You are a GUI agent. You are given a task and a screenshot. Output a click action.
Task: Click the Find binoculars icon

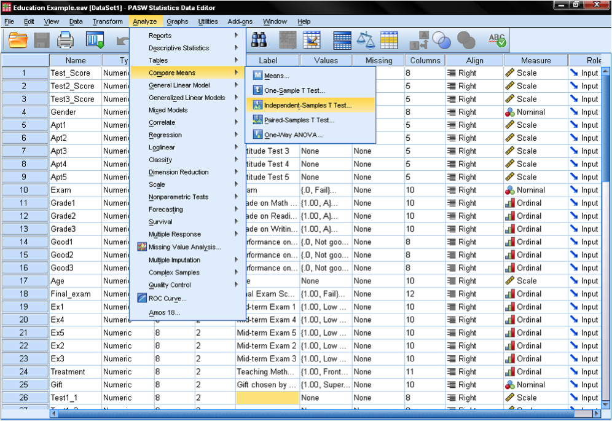click(x=259, y=39)
